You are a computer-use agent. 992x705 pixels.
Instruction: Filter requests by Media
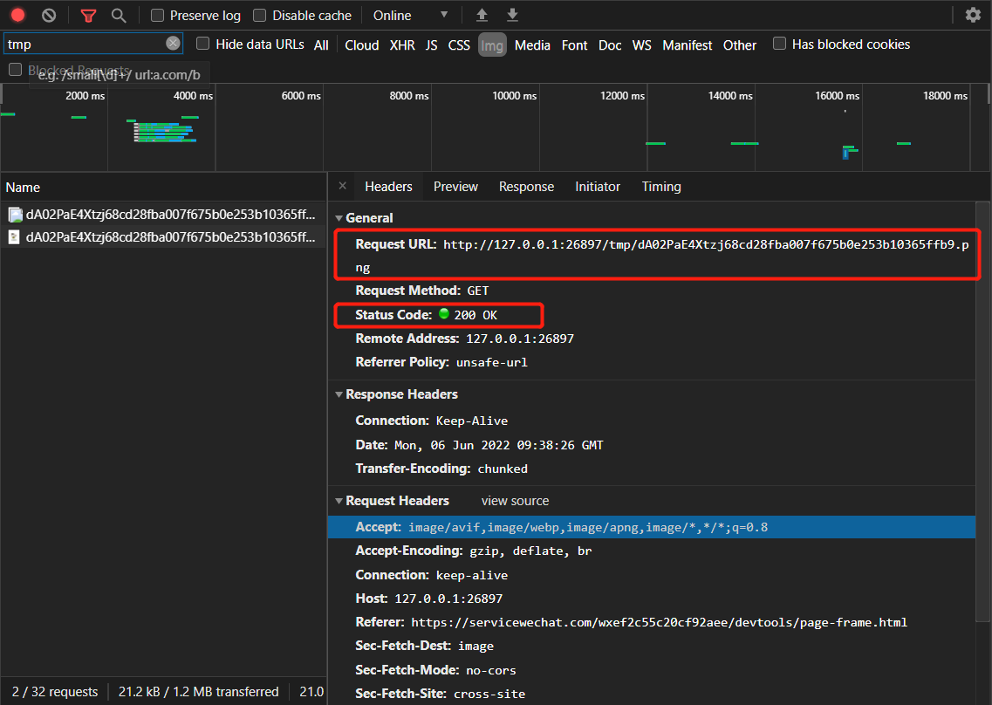[532, 44]
